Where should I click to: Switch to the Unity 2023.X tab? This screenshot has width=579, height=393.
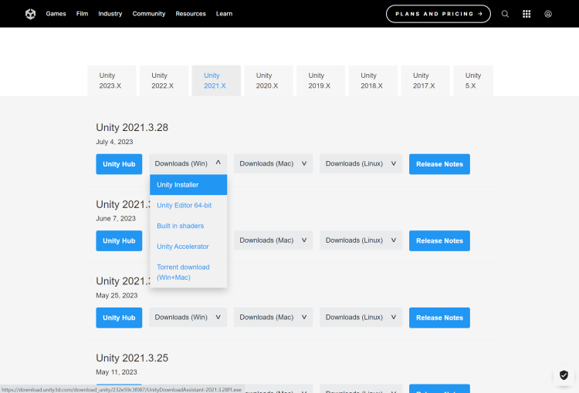click(x=111, y=81)
